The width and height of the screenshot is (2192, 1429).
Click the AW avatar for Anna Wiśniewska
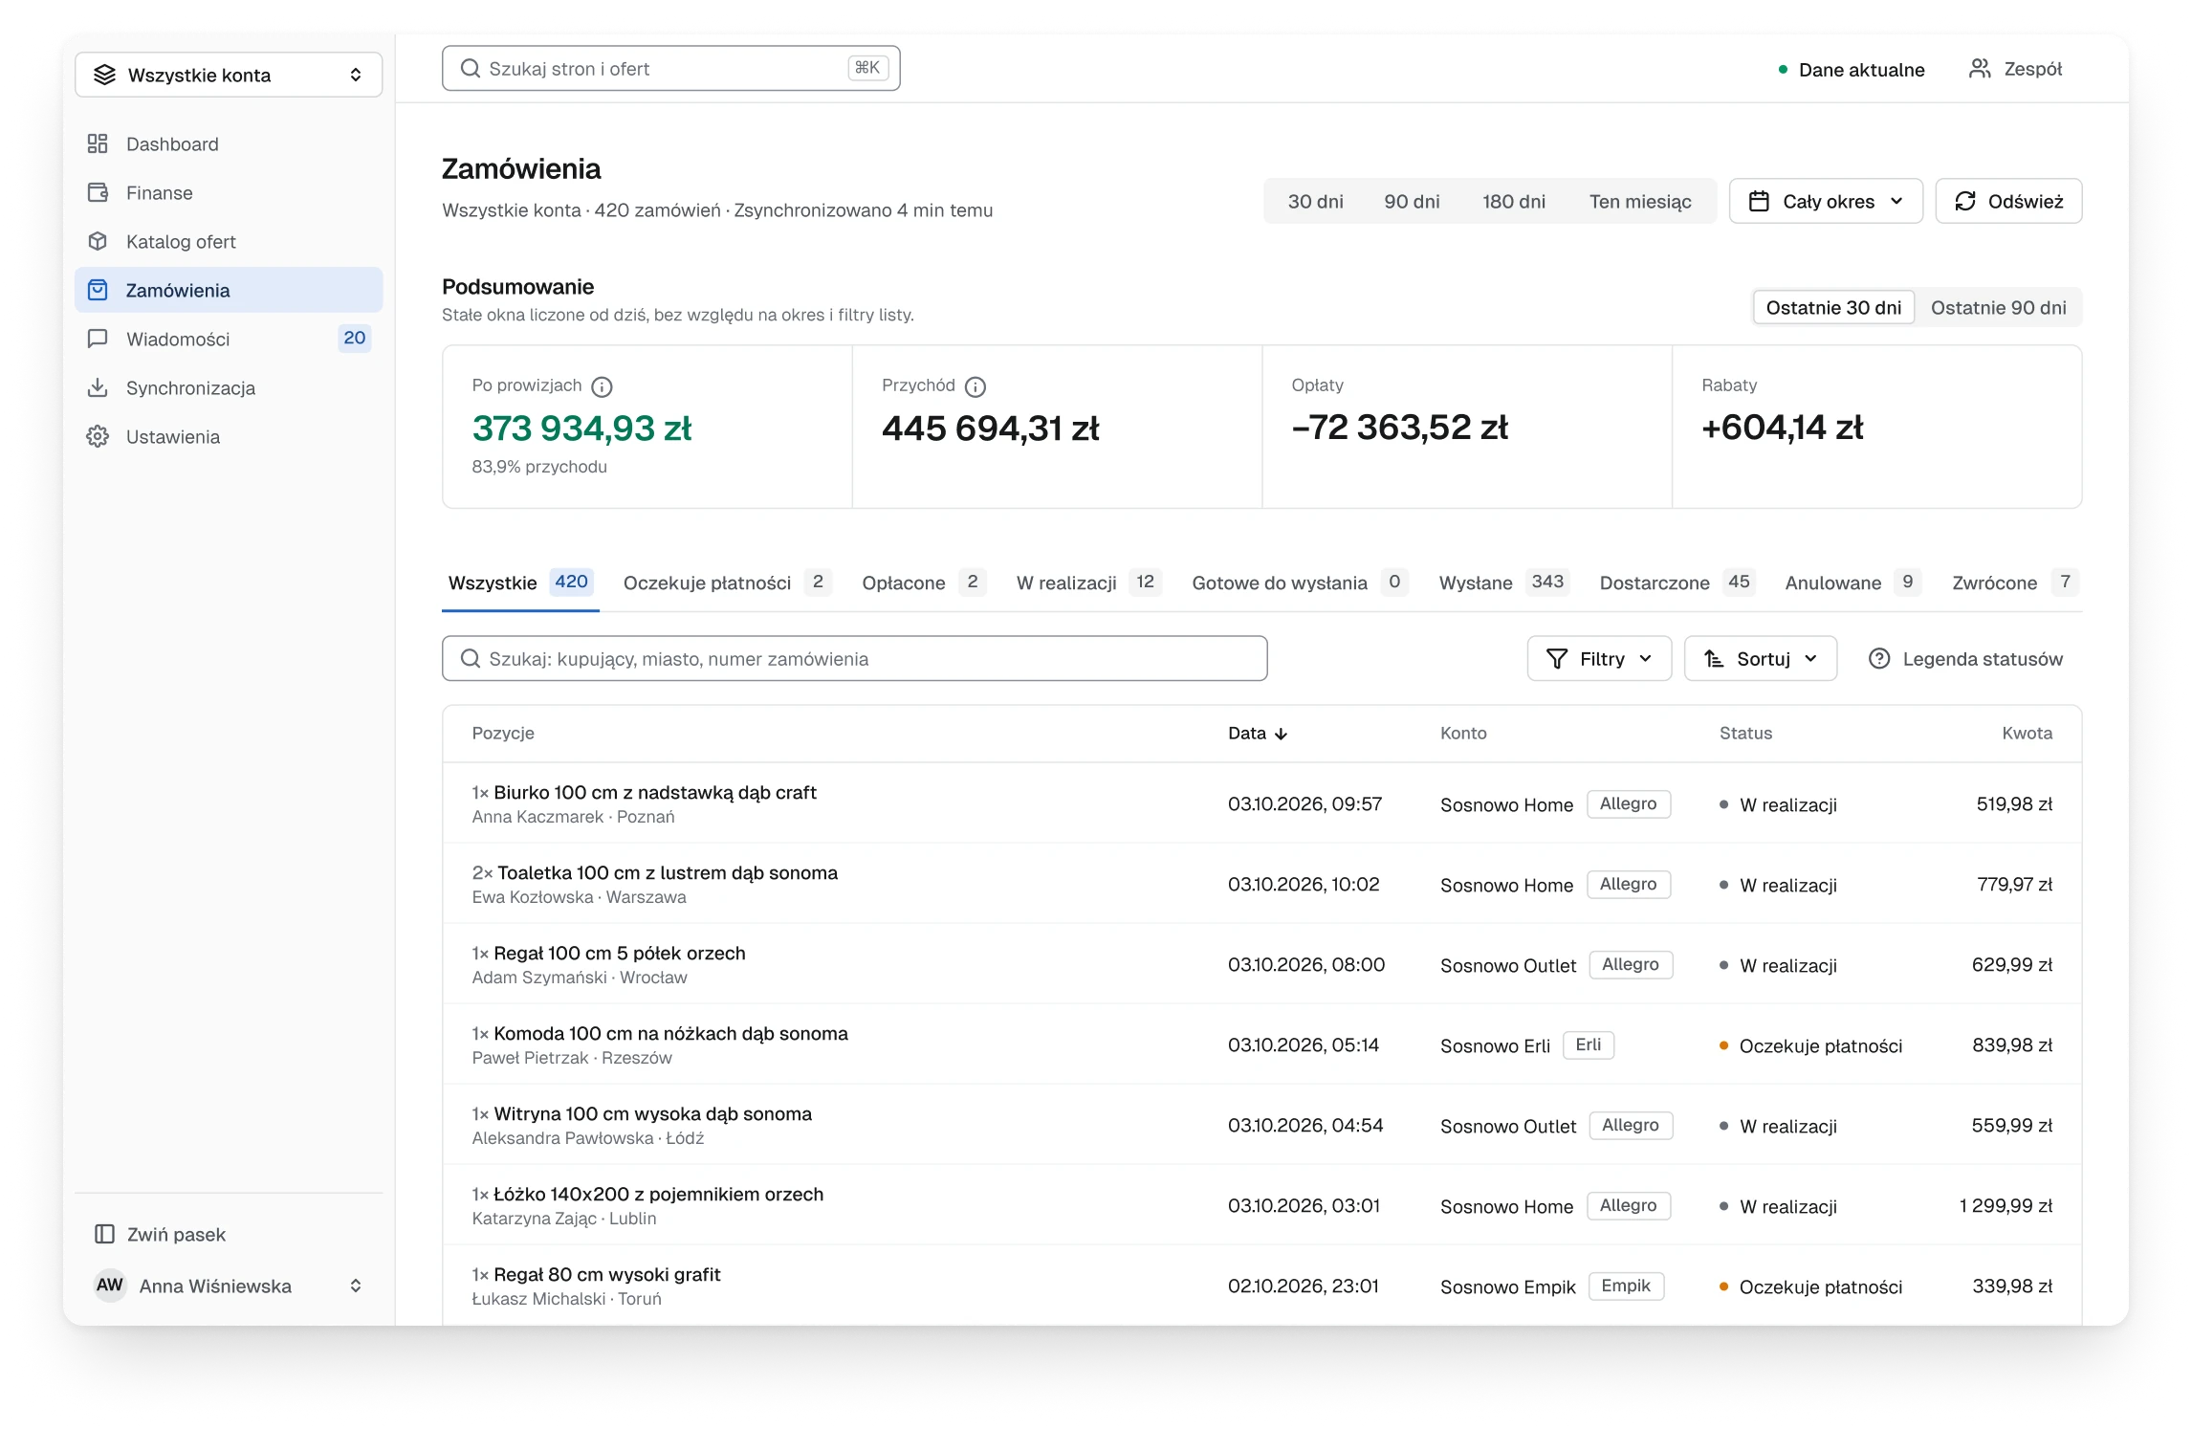[x=110, y=1285]
